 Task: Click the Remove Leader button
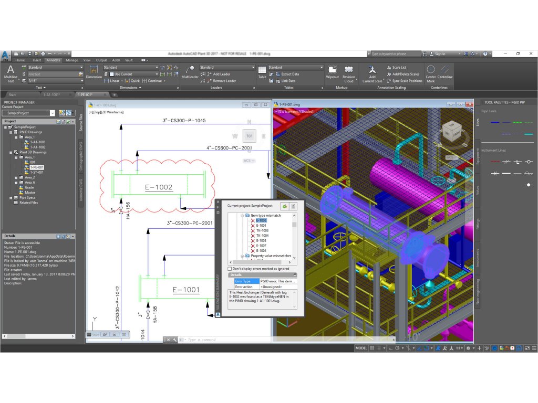(x=221, y=81)
